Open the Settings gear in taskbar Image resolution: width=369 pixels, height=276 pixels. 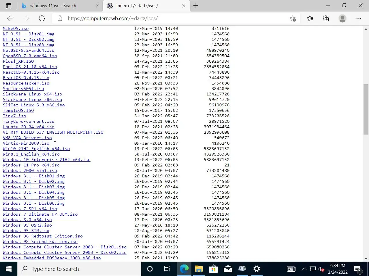(257, 269)
